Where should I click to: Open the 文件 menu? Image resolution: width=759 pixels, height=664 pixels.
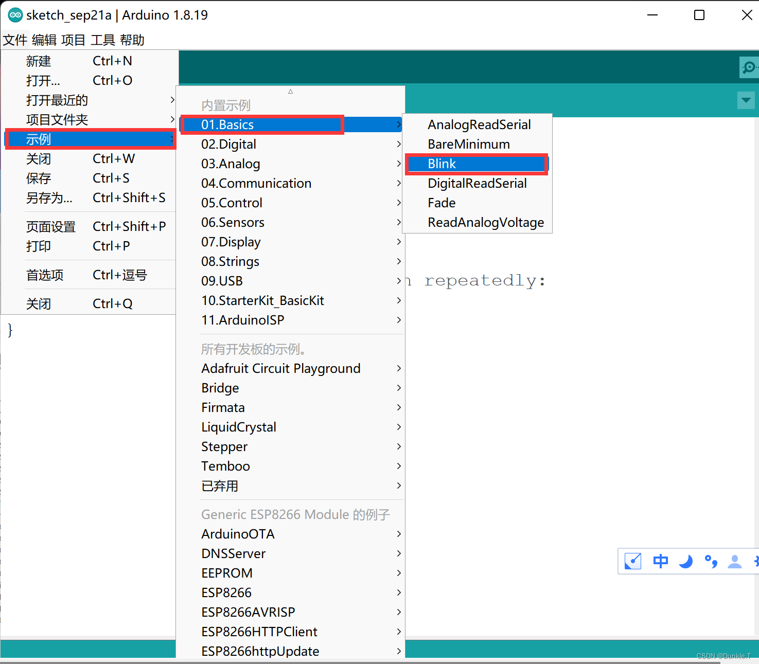[15, 40]
